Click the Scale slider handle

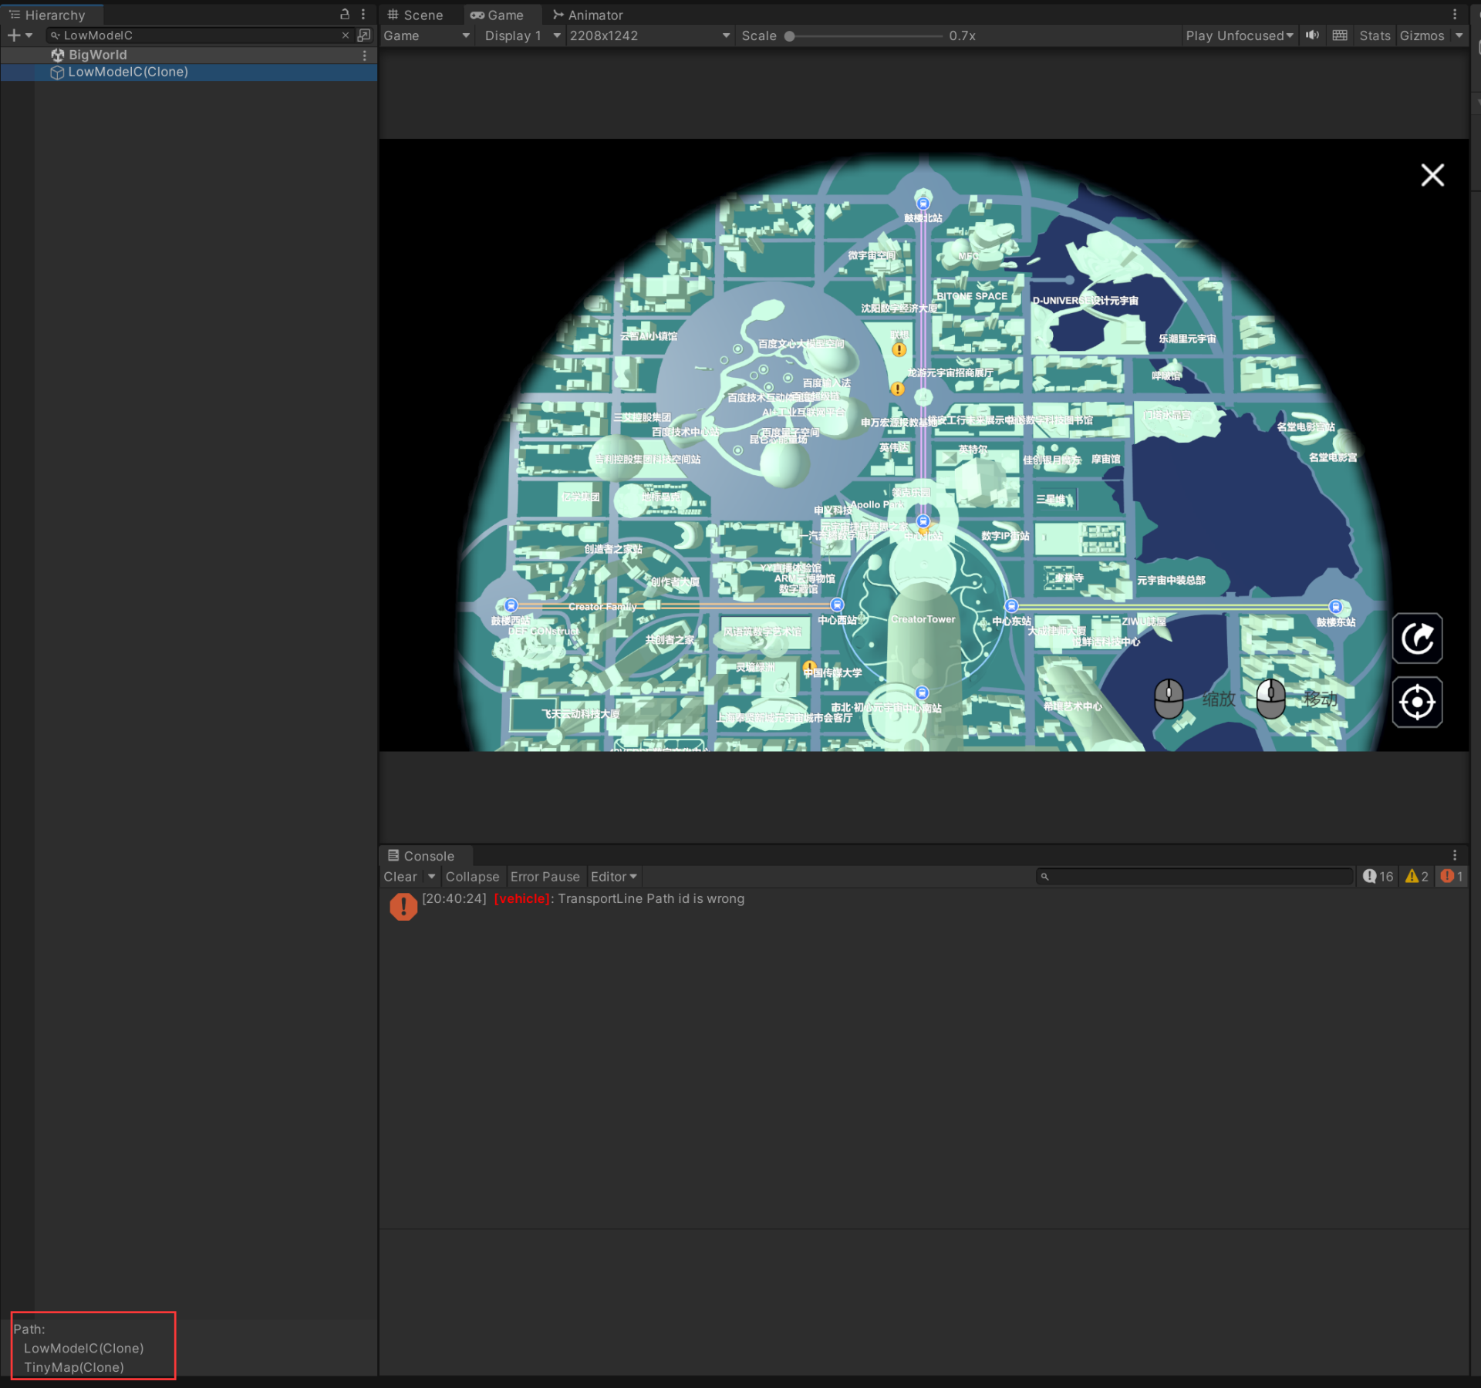[789, 36]
